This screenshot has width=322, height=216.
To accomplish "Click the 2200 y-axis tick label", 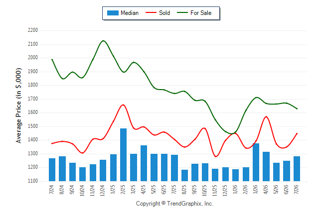I will (33, 30).
